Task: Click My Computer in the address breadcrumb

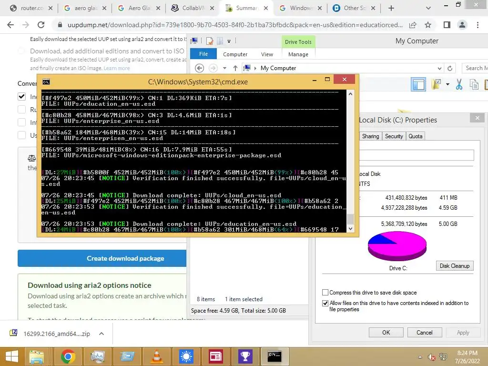Action: click(x=278, y=68)
